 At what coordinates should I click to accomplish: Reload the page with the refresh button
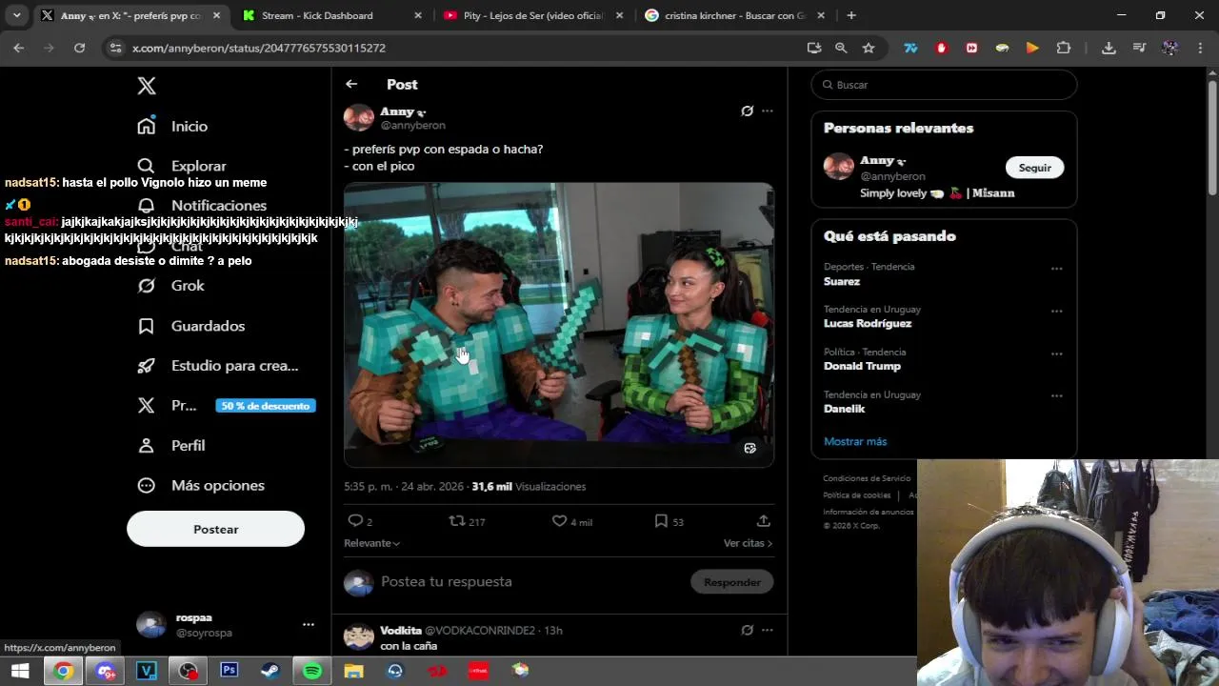79,48
